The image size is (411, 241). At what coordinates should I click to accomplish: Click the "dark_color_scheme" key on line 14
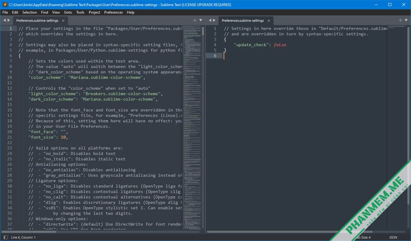(52, 99)
